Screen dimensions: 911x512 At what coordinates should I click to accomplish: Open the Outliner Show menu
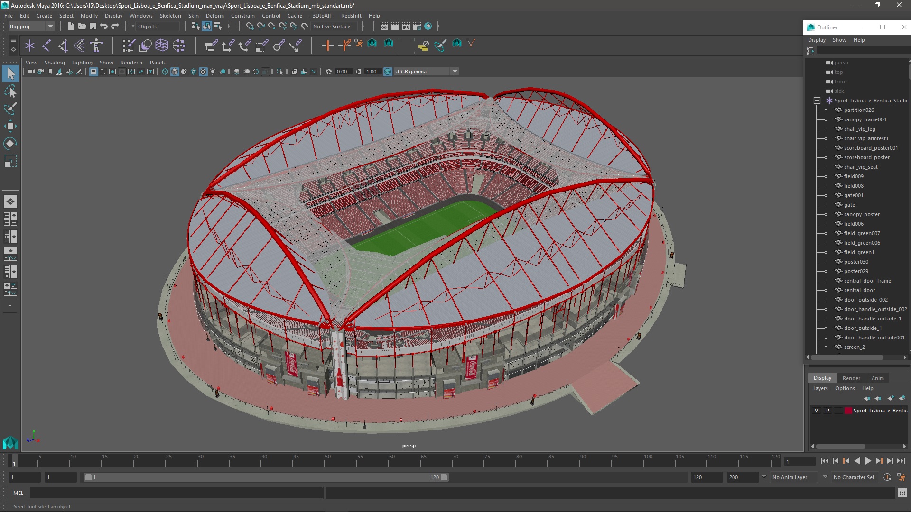tap(839, 40)
